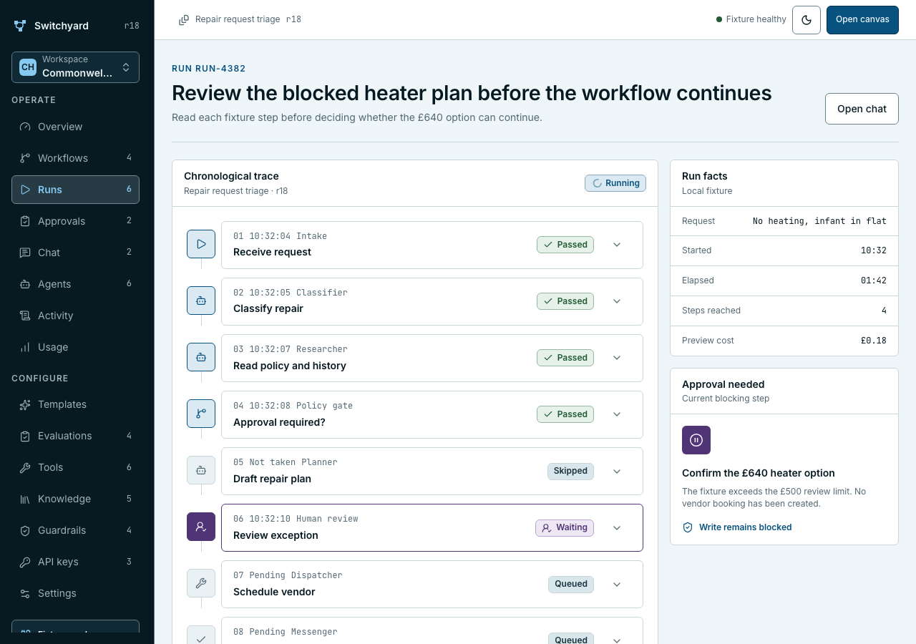Expand the Review exception step details
Screen dimensions: 916x644
pyautogui.click(x=617, y=527)
